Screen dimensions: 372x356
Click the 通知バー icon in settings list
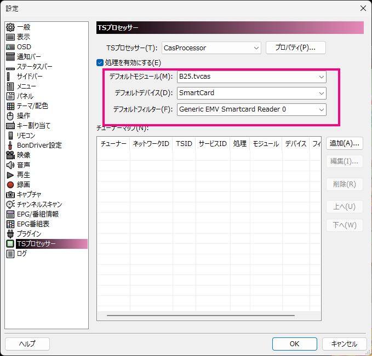10,57
